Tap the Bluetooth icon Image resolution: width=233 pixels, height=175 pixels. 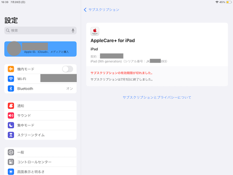(x=11, y=89)
